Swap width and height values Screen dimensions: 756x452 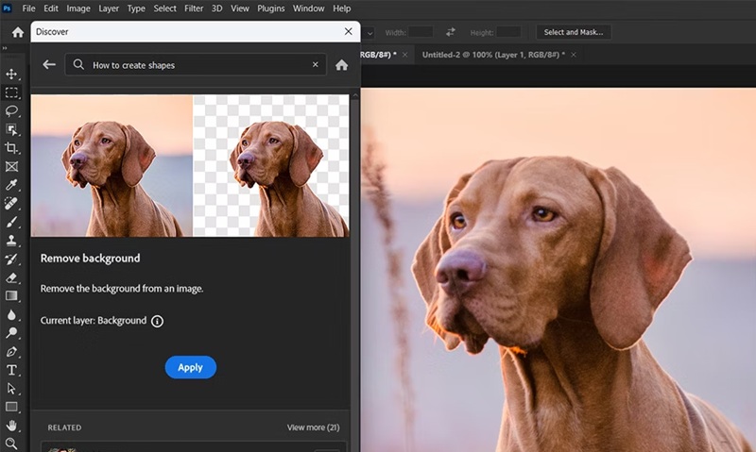[451, 32]
